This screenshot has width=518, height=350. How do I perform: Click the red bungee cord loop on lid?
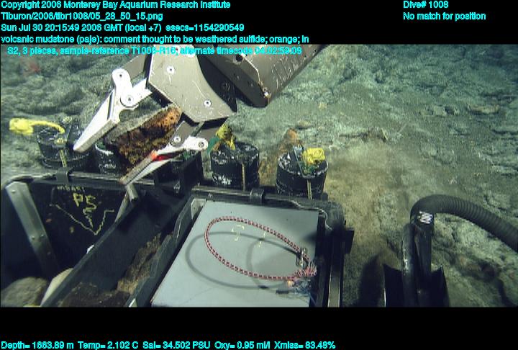pos(255,248)
